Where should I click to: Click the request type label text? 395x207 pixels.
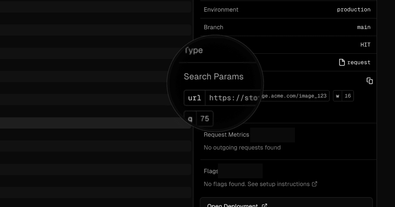[x=358, y=62]
